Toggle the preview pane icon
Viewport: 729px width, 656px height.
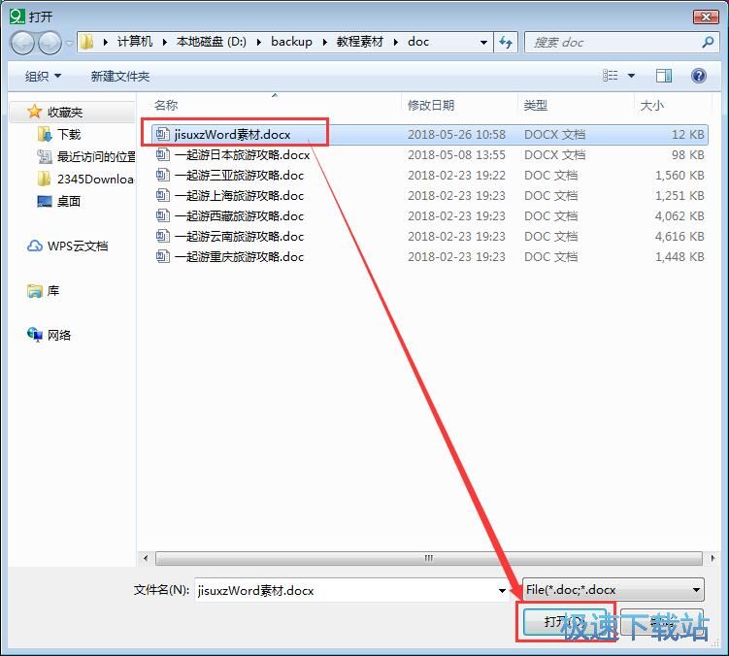[663, 76]
